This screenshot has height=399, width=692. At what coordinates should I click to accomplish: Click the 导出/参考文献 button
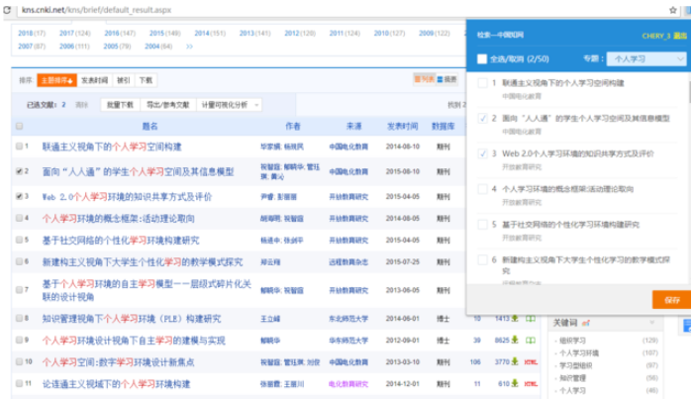pos(167,105)
